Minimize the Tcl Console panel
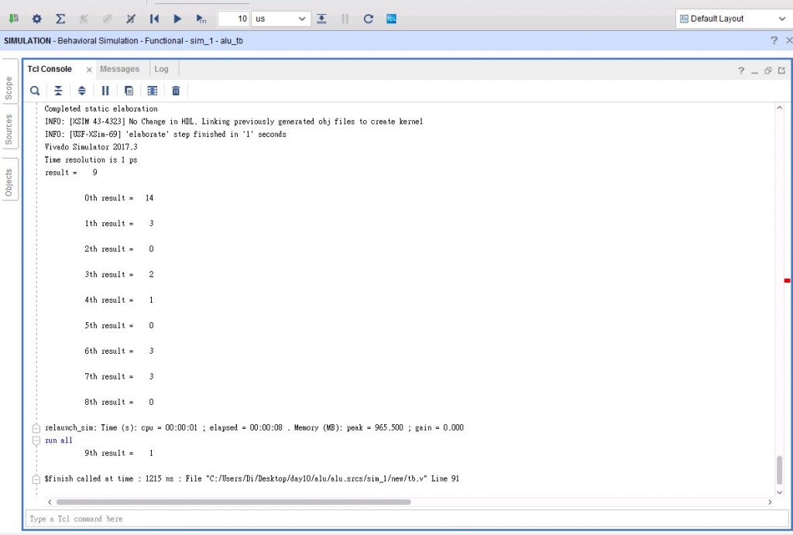Screen dimensions: 793x535 (x=754, y=71)
